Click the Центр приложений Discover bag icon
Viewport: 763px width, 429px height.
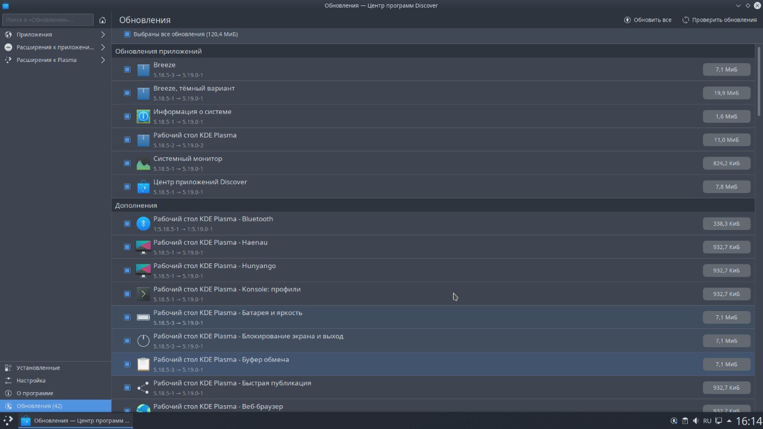pos(143,186)
